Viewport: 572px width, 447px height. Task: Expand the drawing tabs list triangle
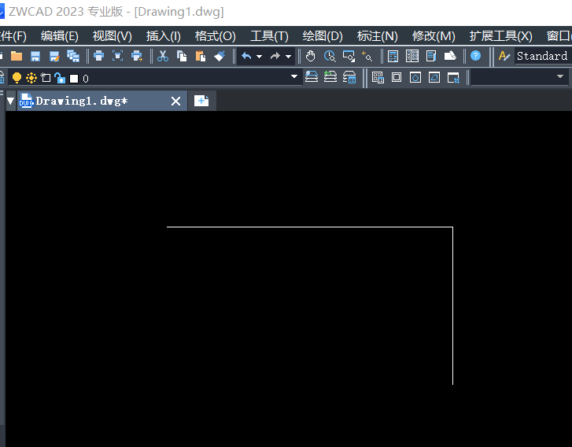[10, 101]
